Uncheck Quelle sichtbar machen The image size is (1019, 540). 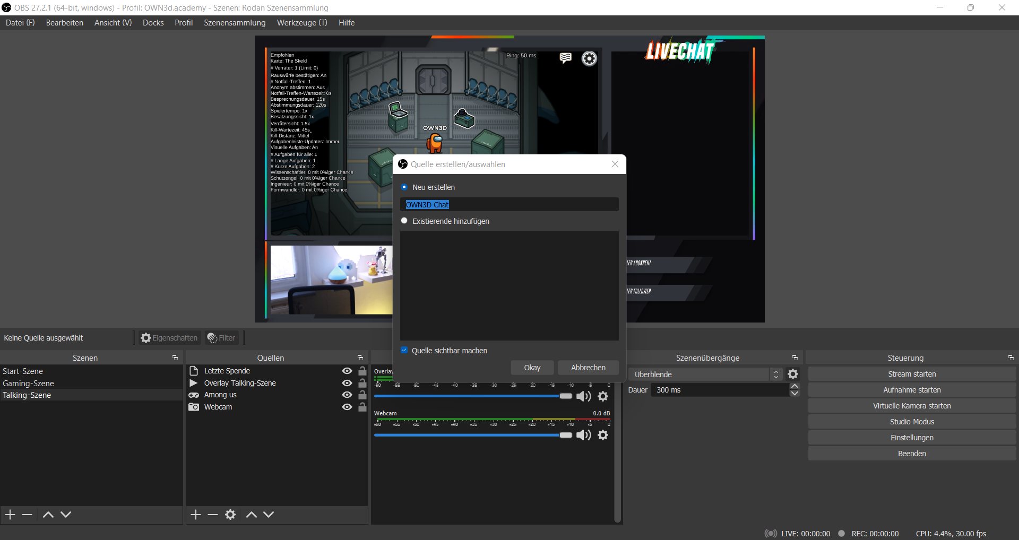pyautogui.click(x=404, y=350)
